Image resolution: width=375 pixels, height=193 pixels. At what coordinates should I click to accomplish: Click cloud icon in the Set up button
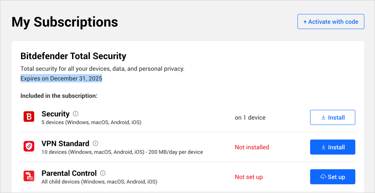[323, 177]
